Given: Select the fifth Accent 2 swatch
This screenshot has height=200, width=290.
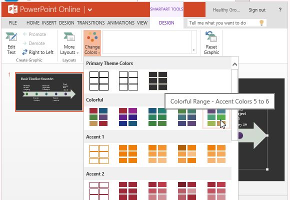Looking at the screenshot, I should click(x=216, y=191).
